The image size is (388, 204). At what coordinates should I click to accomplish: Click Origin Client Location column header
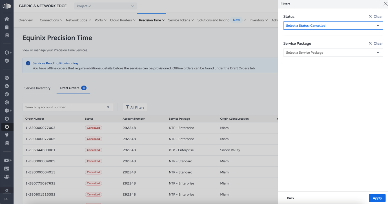tap(234, 119)
